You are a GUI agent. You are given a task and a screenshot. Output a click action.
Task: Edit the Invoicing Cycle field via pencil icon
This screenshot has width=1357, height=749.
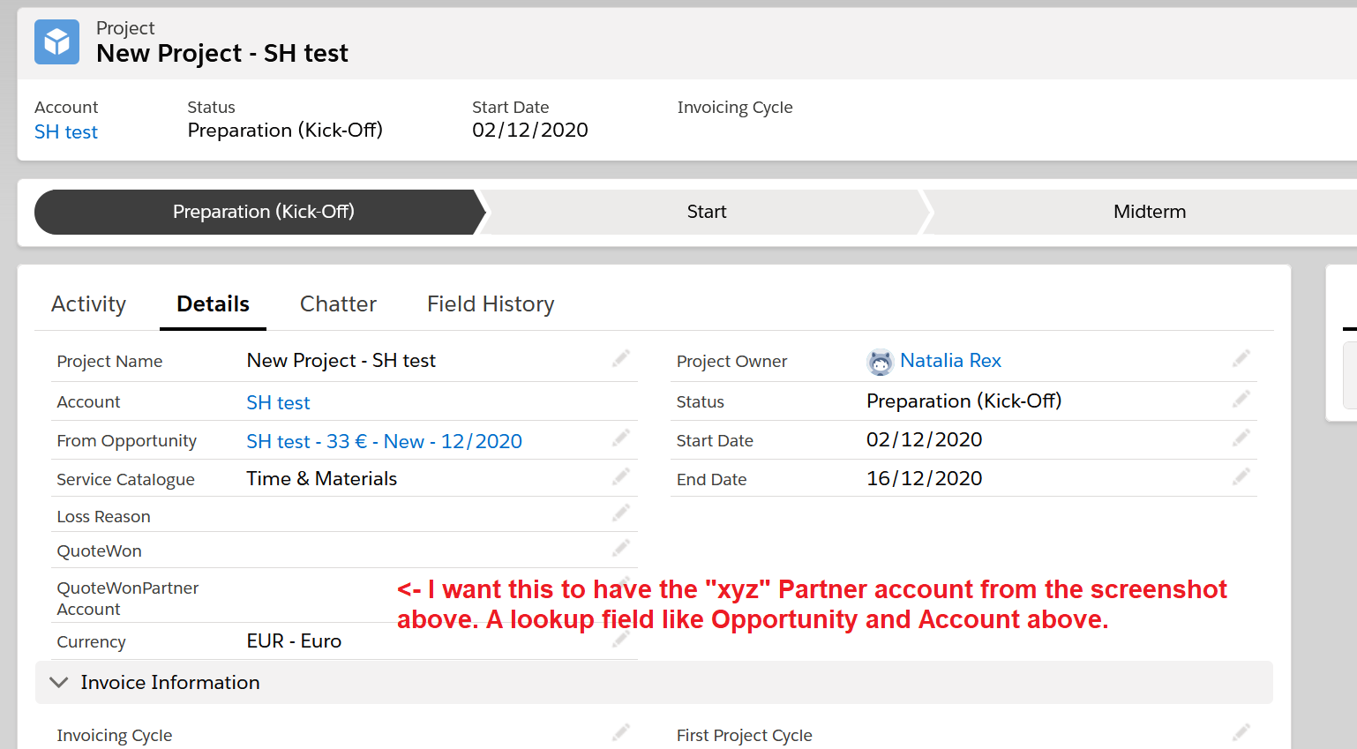coord(621,733)
